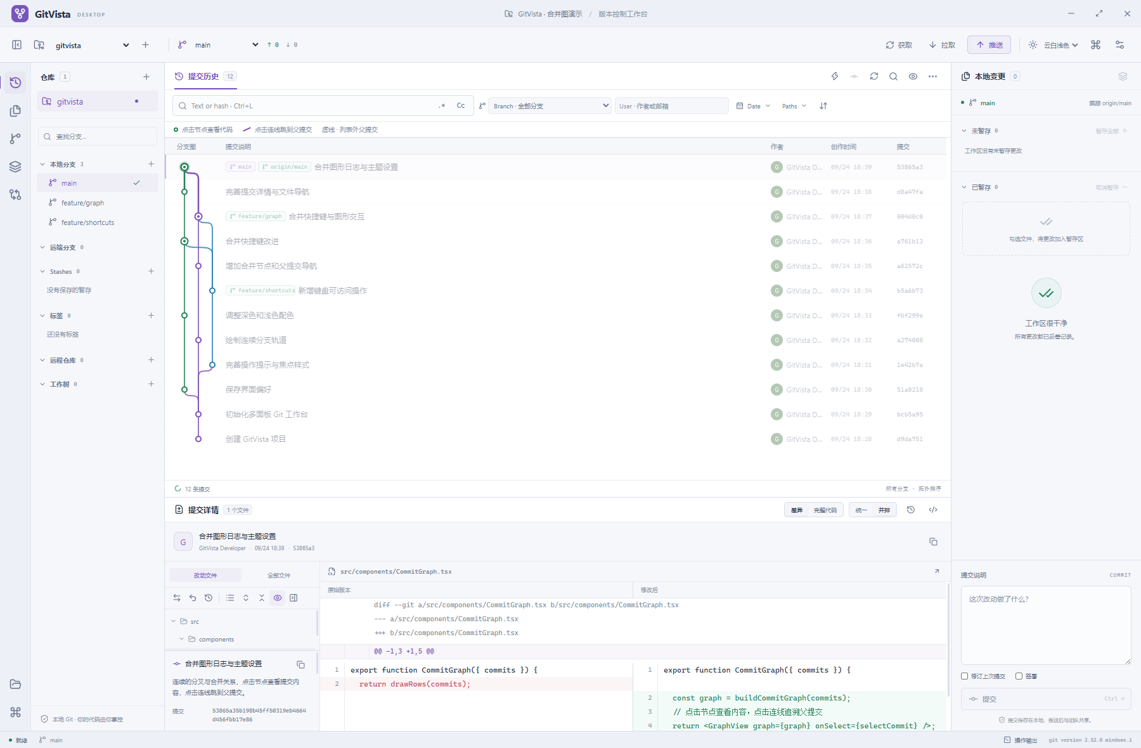Image resolution: width=1141 pixels, height=748 pixels.
Task: Open the branches sidebar icon
Action: point(15,139)
